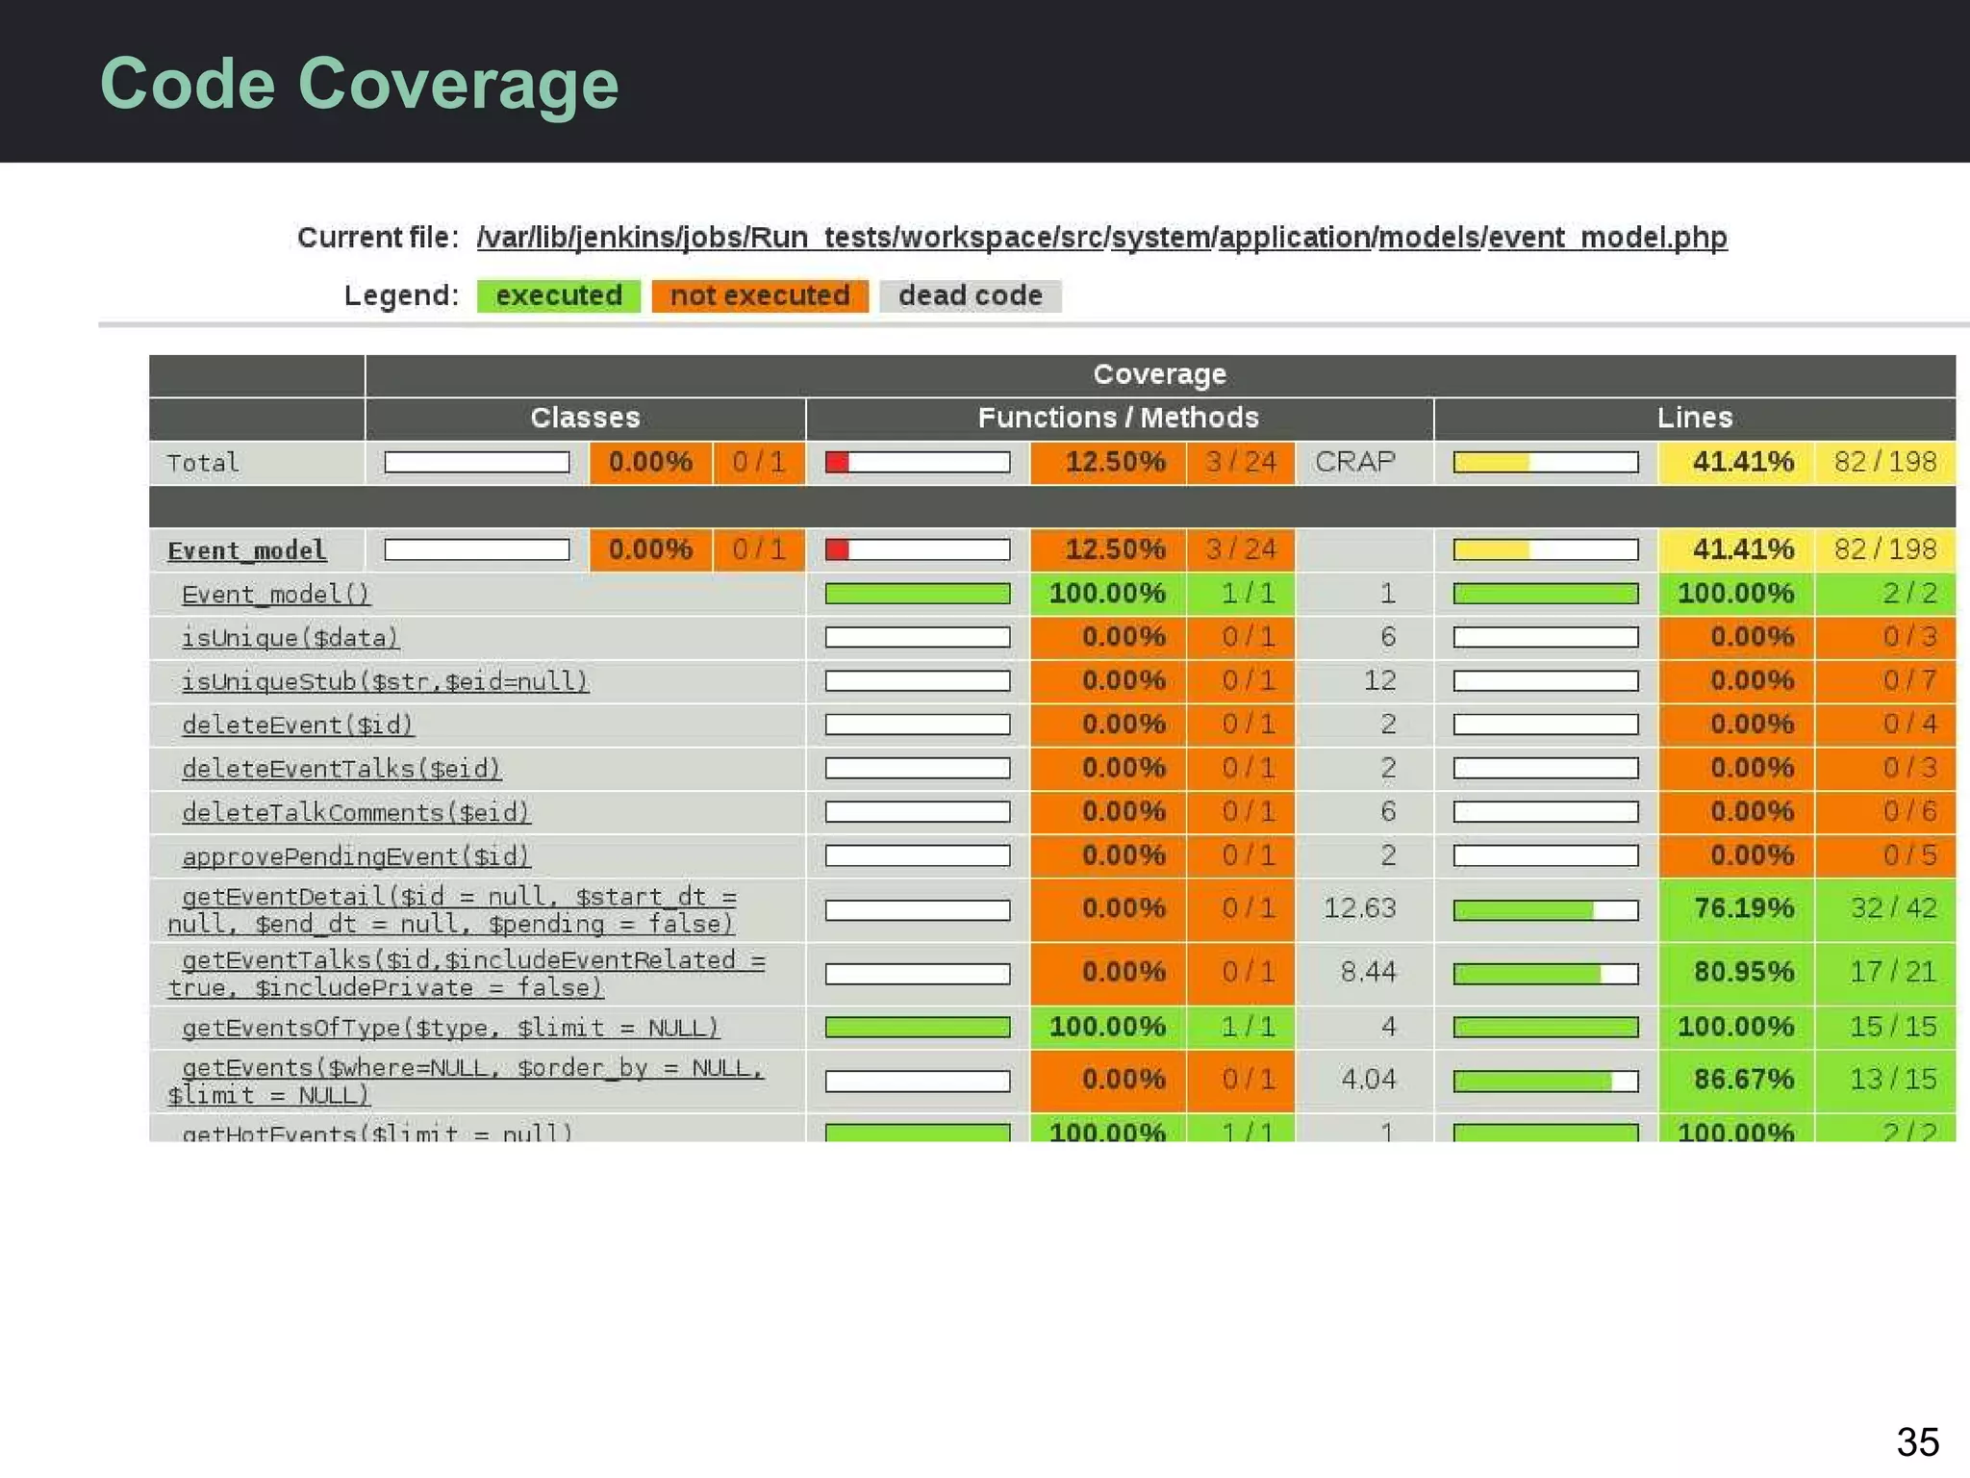The image size is (1970, 1478).
Task: Click the Total row lines coverage bar
Action: pyautogui.click(x=1546, y=463)
